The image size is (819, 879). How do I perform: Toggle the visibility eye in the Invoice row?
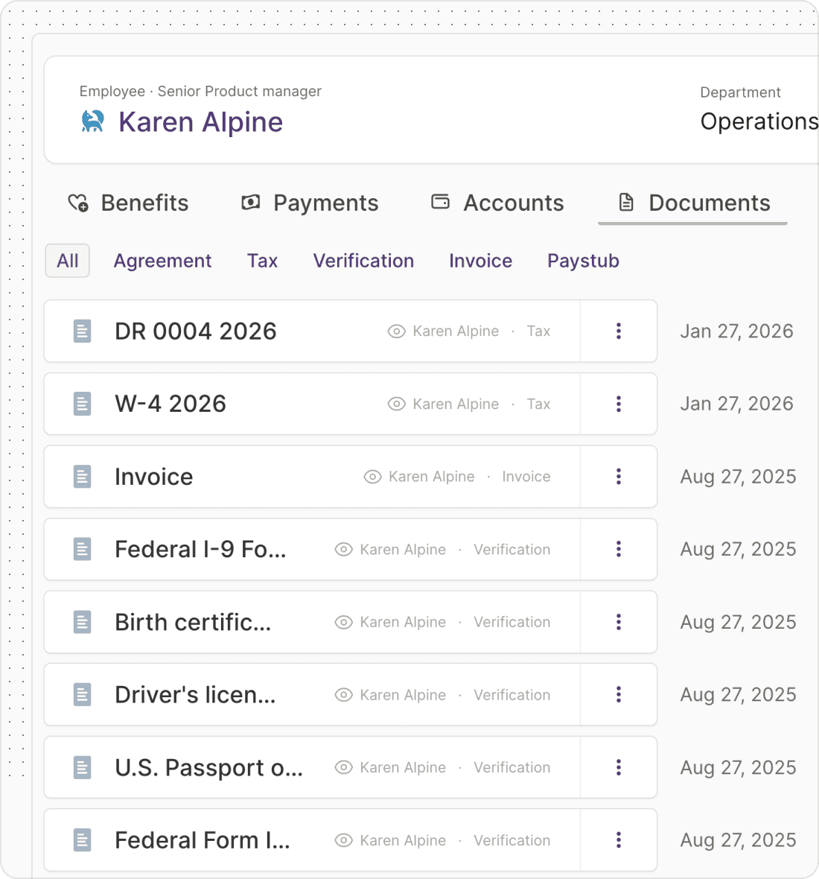(372, 477)
